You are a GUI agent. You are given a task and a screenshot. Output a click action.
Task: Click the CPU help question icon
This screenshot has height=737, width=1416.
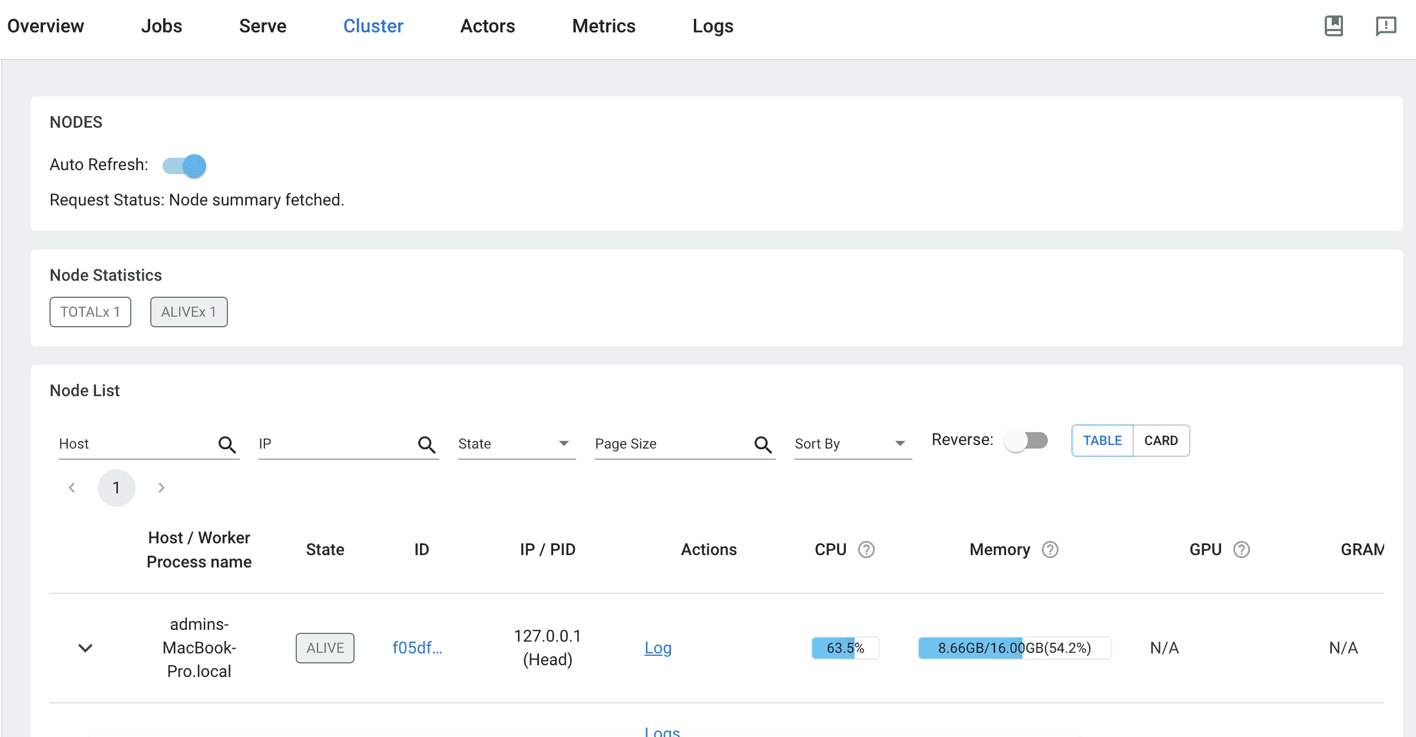(x=866, y=549)
